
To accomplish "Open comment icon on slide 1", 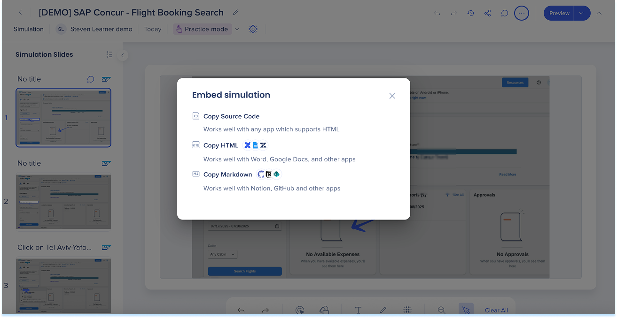I will 91,79.
